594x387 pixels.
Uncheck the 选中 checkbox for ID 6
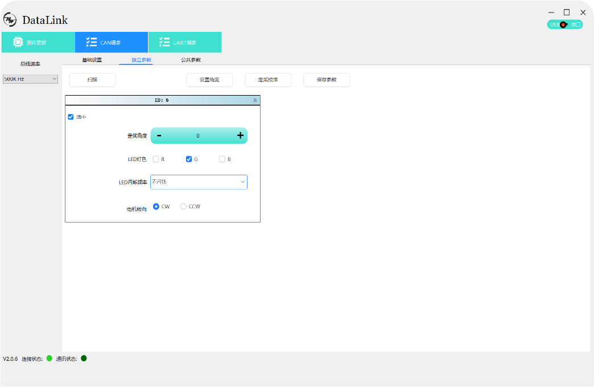pyautogui.click(x=71, y=117)
